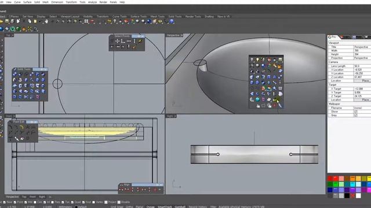Switch to the Viewport Layout toolbar tab
The width and height of the screenshot is (371, 208).
70,17
